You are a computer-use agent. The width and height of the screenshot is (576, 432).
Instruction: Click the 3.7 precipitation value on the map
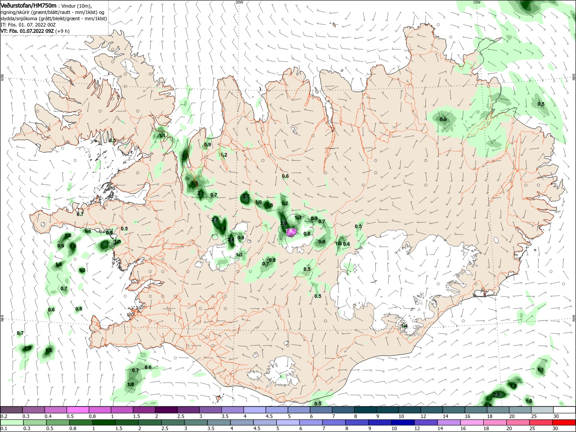(215, 220)
